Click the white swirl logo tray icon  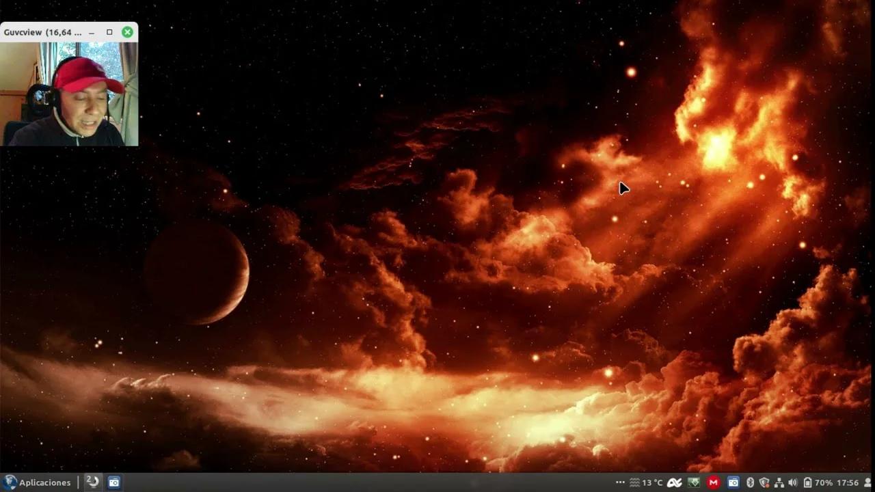(674, 482)
